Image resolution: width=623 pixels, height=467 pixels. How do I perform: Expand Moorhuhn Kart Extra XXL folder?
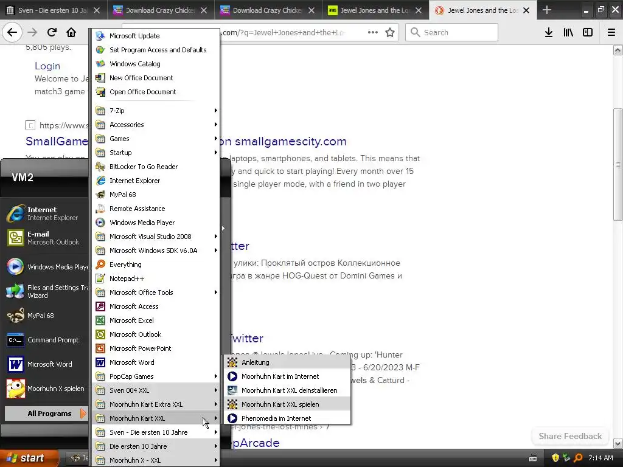pyautogui.click(x=156, y=404)
